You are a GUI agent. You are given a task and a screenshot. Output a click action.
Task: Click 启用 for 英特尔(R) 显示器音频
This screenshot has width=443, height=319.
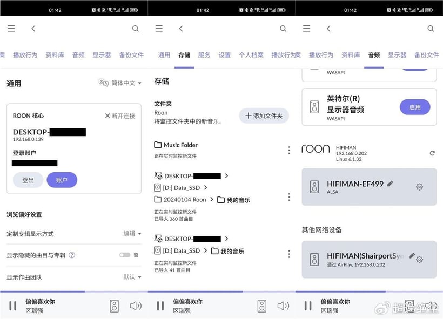(x=415, y=107)
